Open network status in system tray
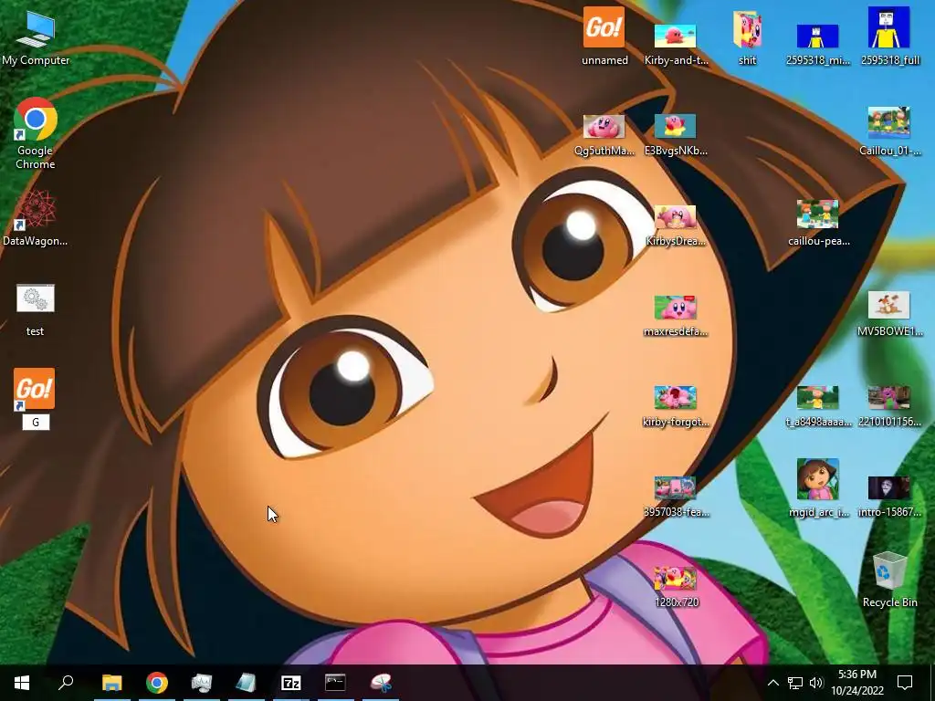The image size is (935, 701). tap(795, 683)
